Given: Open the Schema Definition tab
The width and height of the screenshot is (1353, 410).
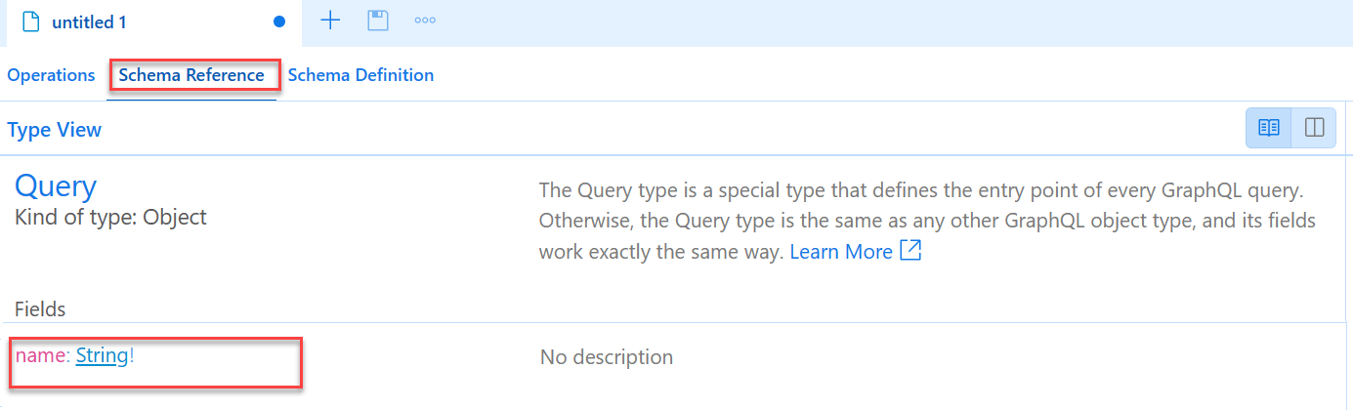Looking at the screenshot, I should coord(360,75).
